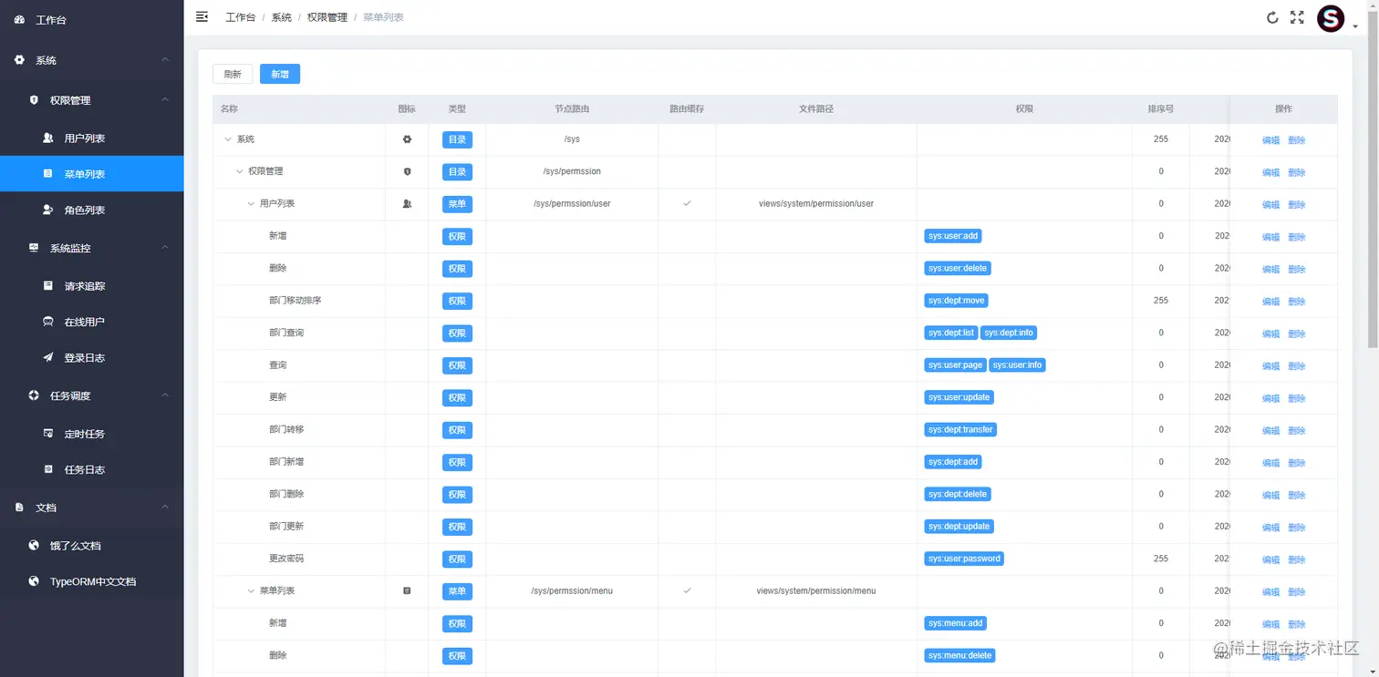Click the paper plane icon beside 登录日志
Screen dimensions: 1379x677
tap(48, 357)
